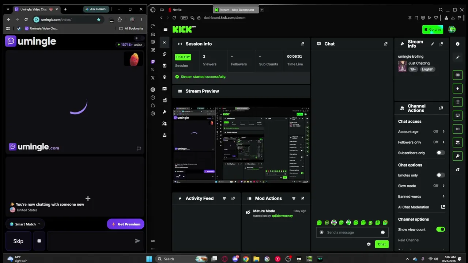
Task: Open the emoji picker in chat box
Action: 383,232
